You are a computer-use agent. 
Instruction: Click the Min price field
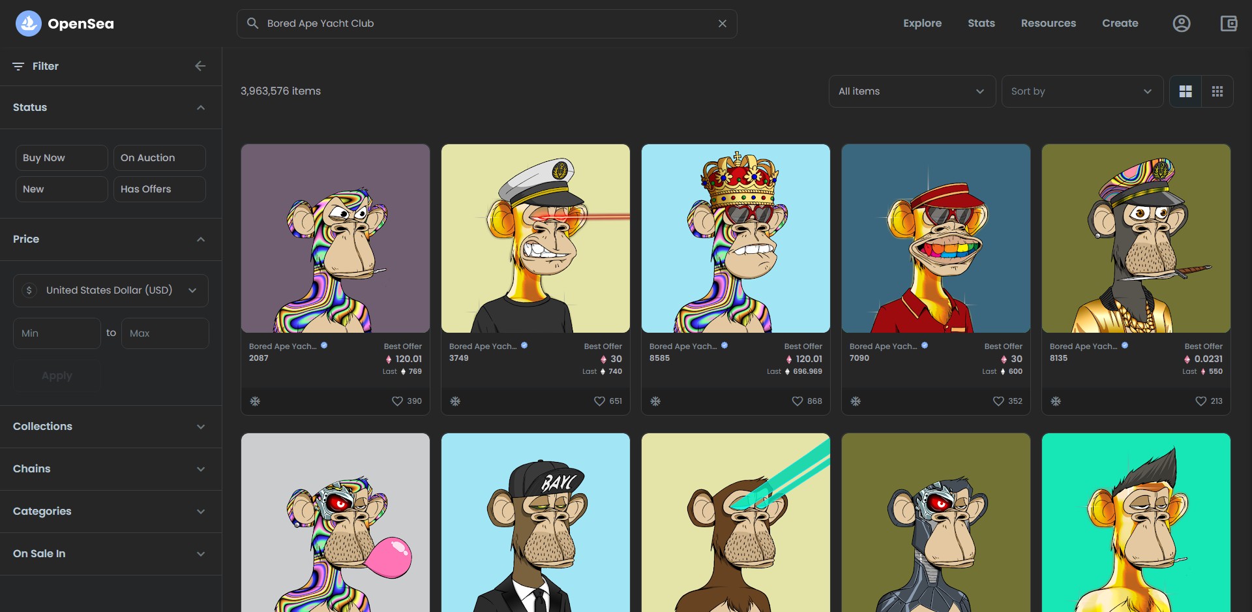click(x=57, y=333)
